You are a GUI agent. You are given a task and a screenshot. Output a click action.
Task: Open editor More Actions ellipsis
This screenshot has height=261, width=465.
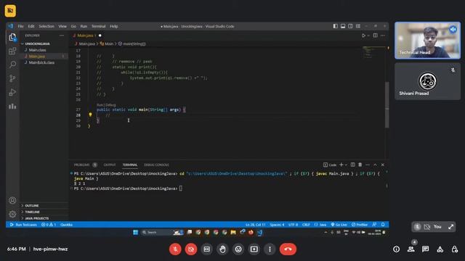click(383, 36)
